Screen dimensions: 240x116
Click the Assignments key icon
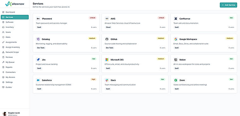[x=3, y=42]
